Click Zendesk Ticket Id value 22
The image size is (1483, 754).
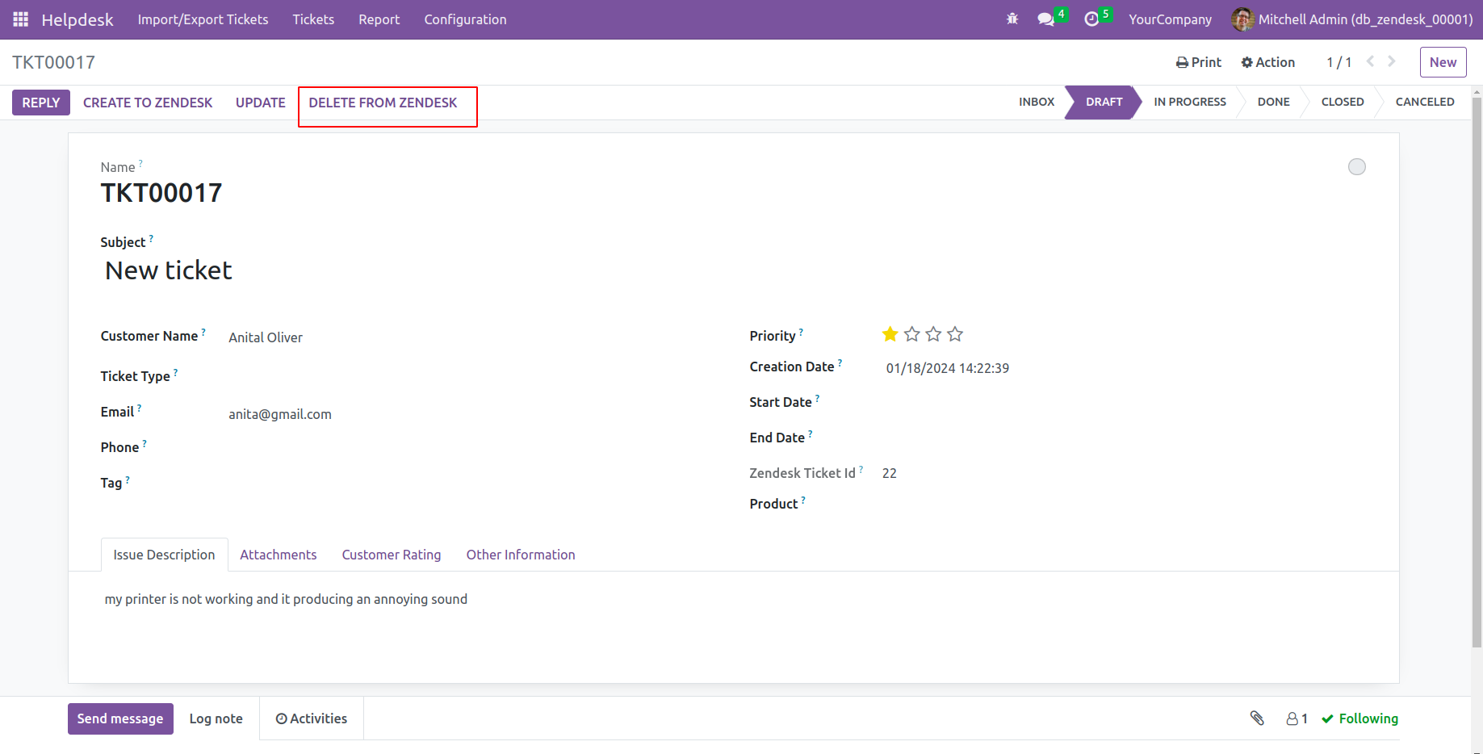890,473
